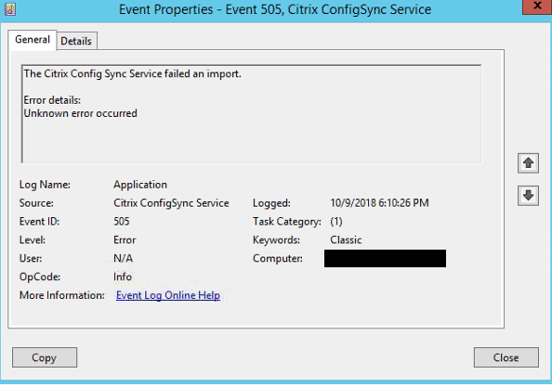The width and height of the screenshot is (552, 387).
Task: Click the Keywords value 'Classic'
Action: point(346,240)
